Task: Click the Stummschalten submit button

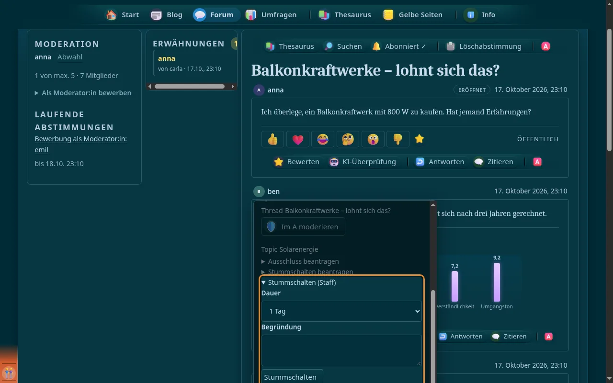Action: [x=292, y=377]
